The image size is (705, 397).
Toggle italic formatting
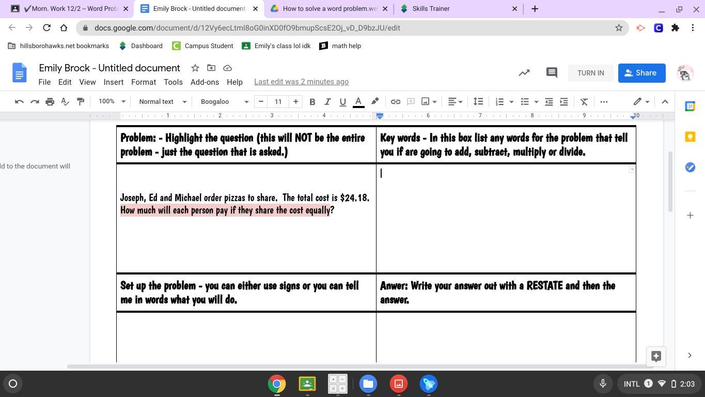327,102
